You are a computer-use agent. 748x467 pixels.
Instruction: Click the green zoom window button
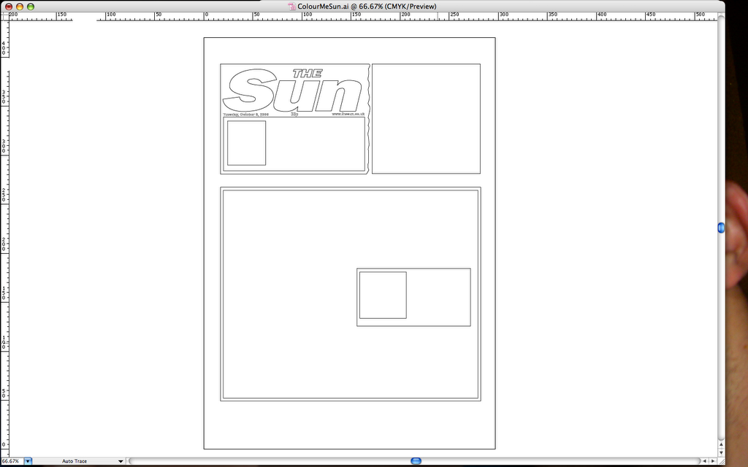31,7
